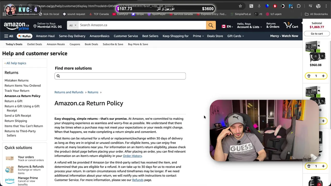Open the All hamburger menu
331x186 pixels.
coord(9,36)
